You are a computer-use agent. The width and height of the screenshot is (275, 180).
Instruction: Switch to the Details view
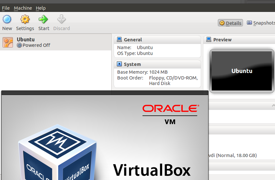[230, 23]
